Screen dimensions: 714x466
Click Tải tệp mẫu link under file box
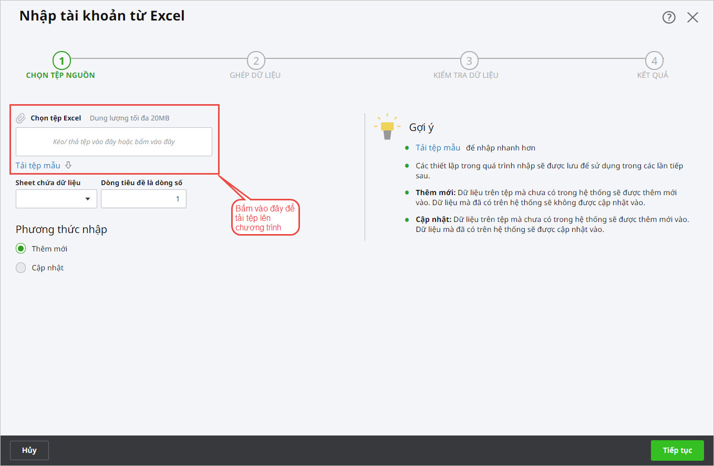point(38,166)
